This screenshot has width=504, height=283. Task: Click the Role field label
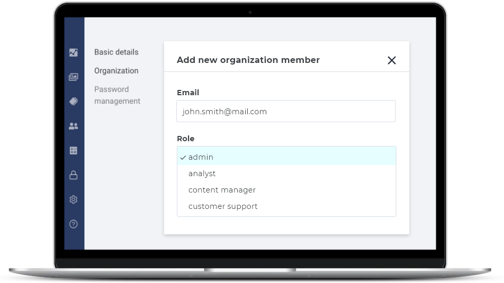click(185, 139)
